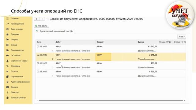Select debit account 68.07 cell
This screenshot has height=110, width=196.
click(x=58, y=63)
